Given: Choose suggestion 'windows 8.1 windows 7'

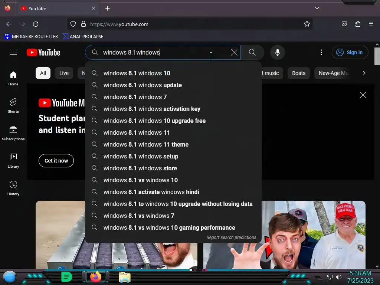Looking at the screenshot, I should (173, 97).
